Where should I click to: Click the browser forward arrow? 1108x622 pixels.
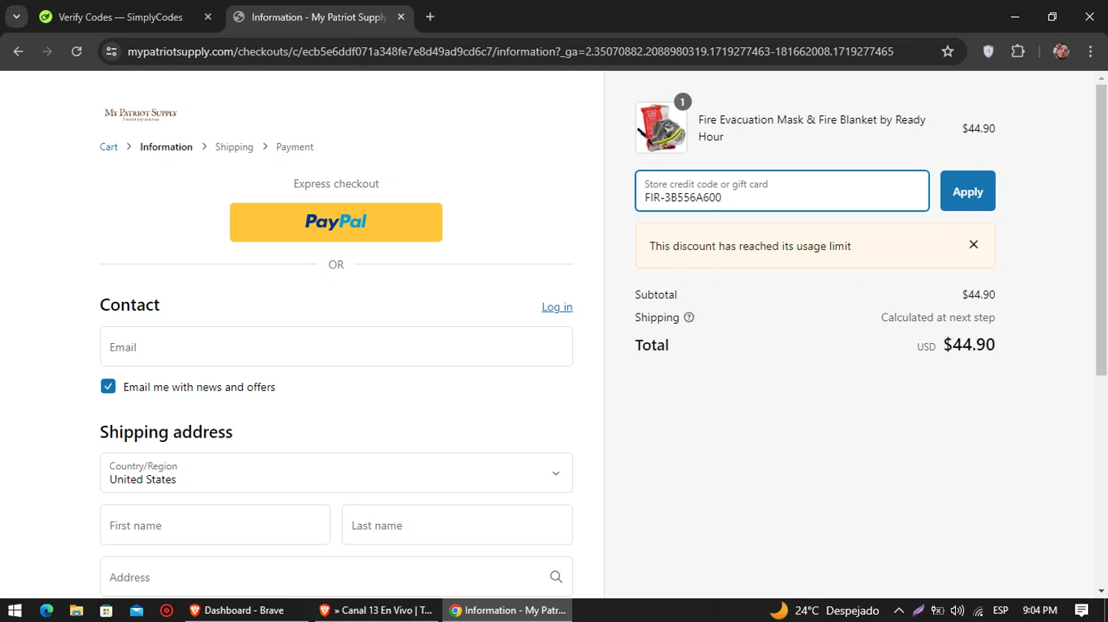coord(47,52)
